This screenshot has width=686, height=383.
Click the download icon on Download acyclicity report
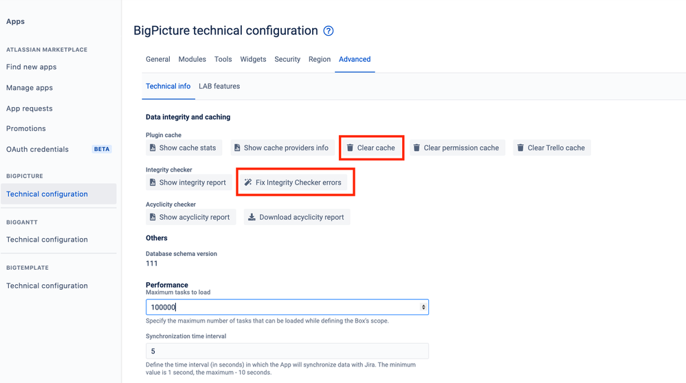252,217
